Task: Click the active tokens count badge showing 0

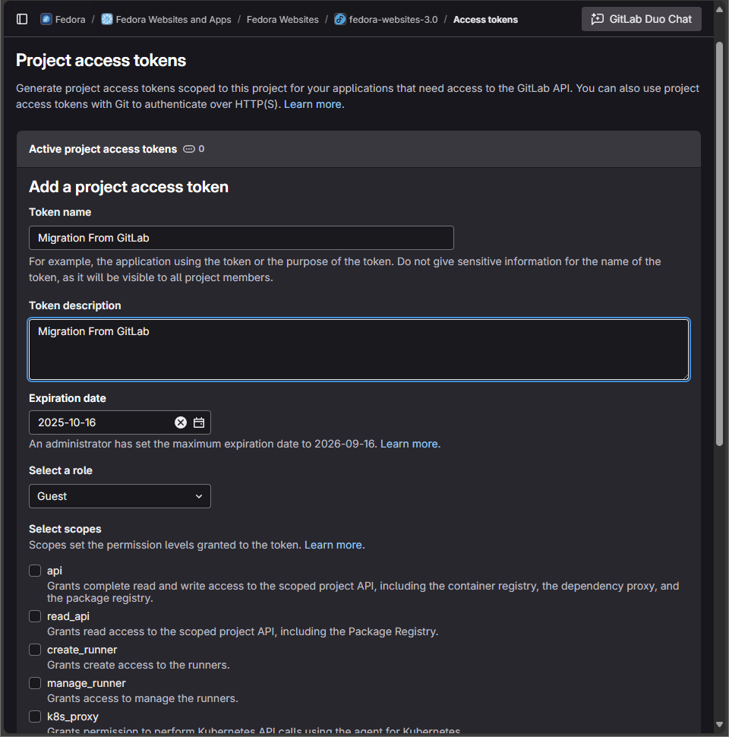Action: point(193,149)
